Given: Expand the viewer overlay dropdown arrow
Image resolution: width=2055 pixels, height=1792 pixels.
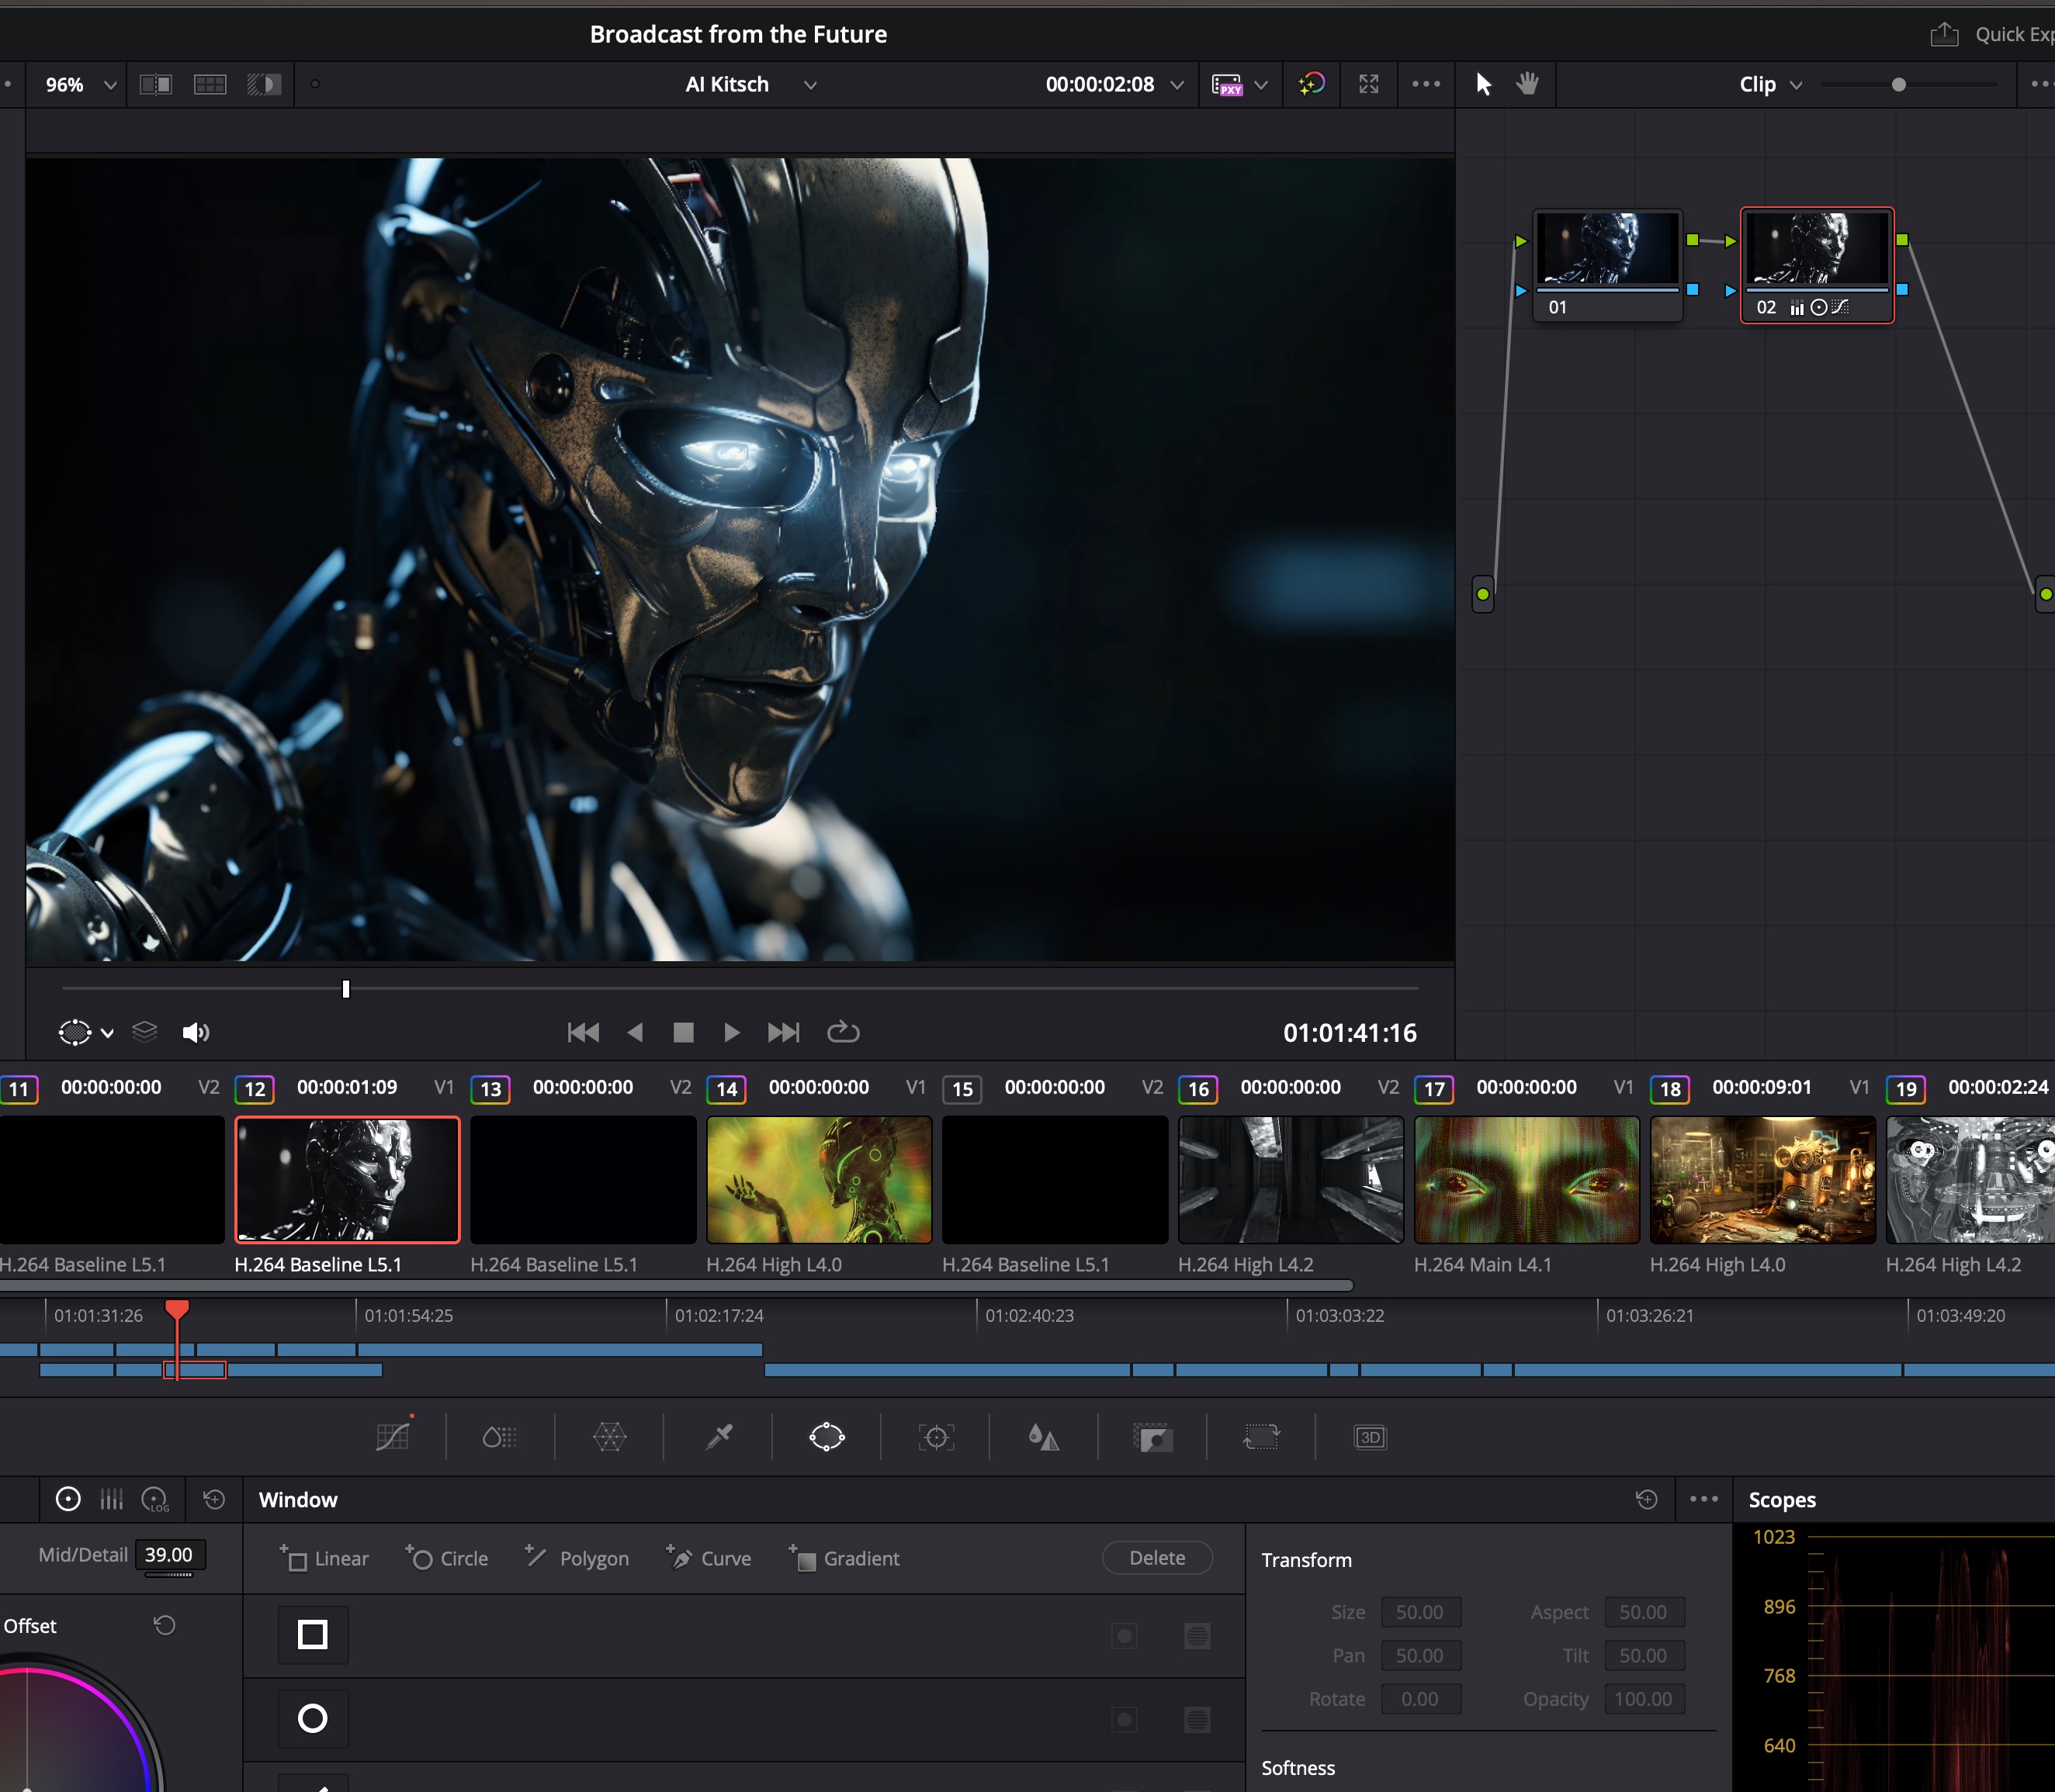Looking at the screenshot, I should coord(107,1033).
